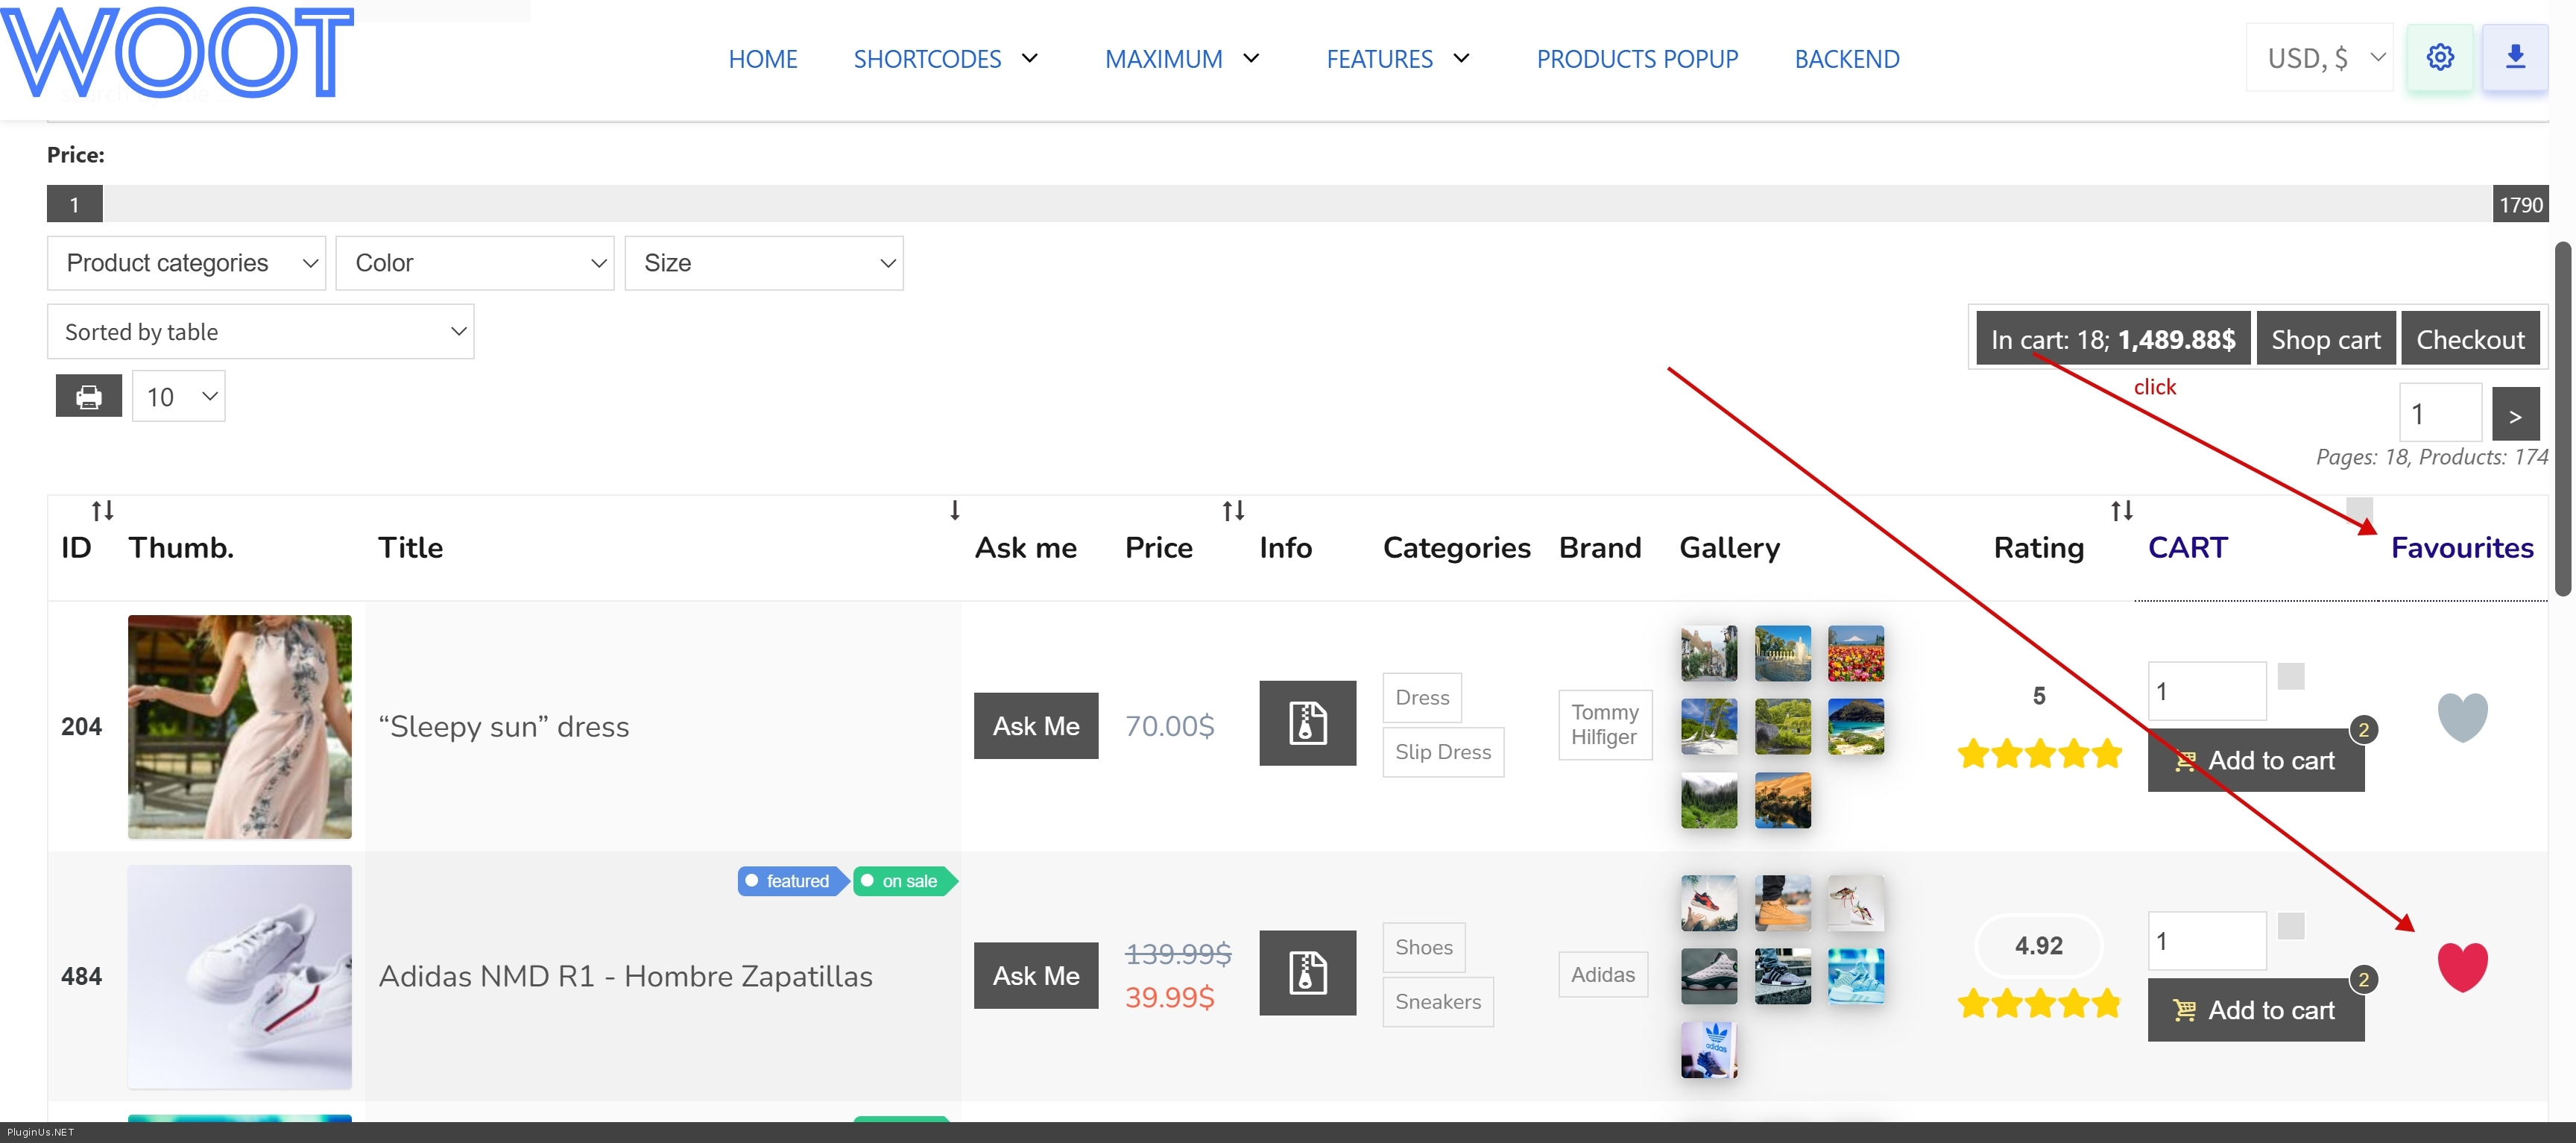
Task: Open the USD currency selector
Action: tap(2319, 58)
